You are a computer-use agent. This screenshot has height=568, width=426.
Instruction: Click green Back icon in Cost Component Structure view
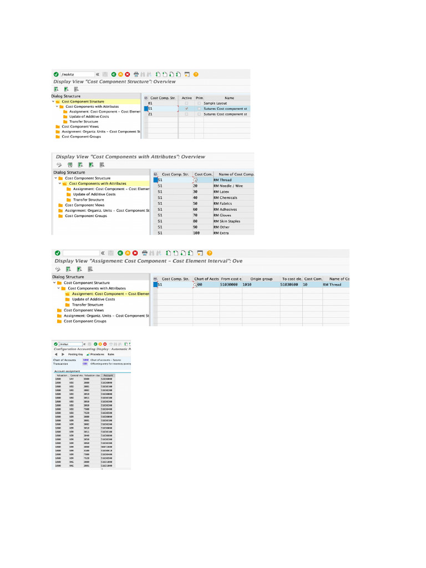pyautogui.click(x=114, y=74)
